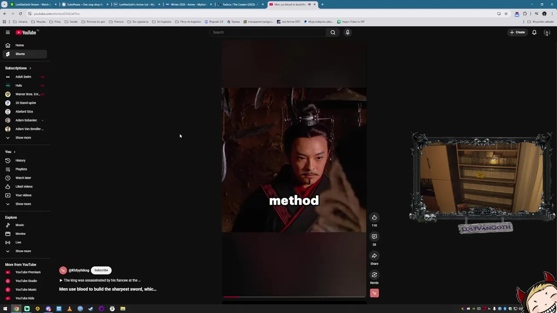The height and width of the screenshot is (313, 557).
Task: Expand the You section header
Action: pyautogui.click(x=10, y=152)
